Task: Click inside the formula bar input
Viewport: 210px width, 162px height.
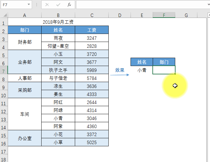Action: pyautogui.click(x=141, y=5)
